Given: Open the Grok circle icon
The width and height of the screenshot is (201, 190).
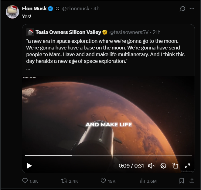Looking at the screenshot, I should click(x=183, y=9).
